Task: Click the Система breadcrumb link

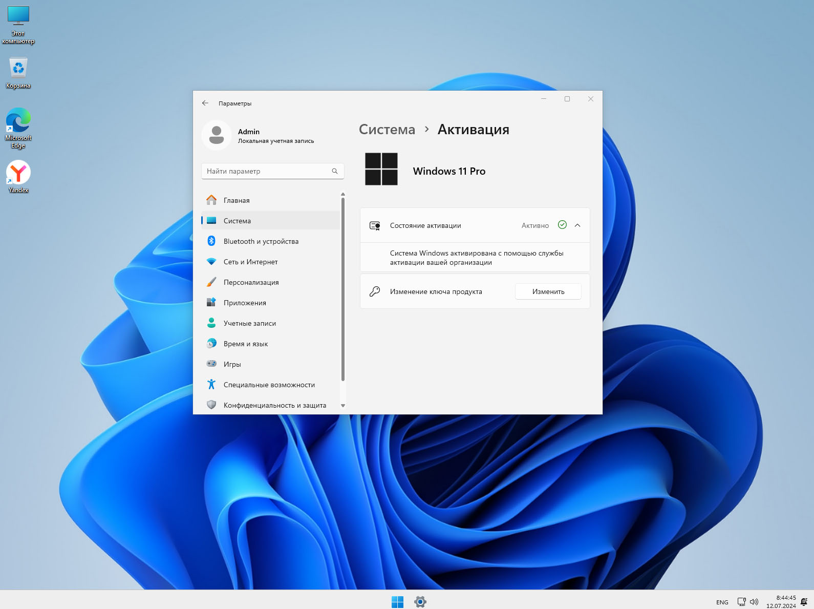Action: point(387,130)
